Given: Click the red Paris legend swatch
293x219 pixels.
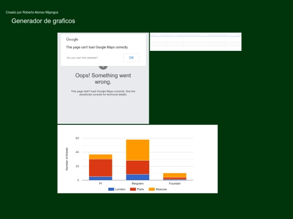Looking at the screenshot, I should coord(133,189).
